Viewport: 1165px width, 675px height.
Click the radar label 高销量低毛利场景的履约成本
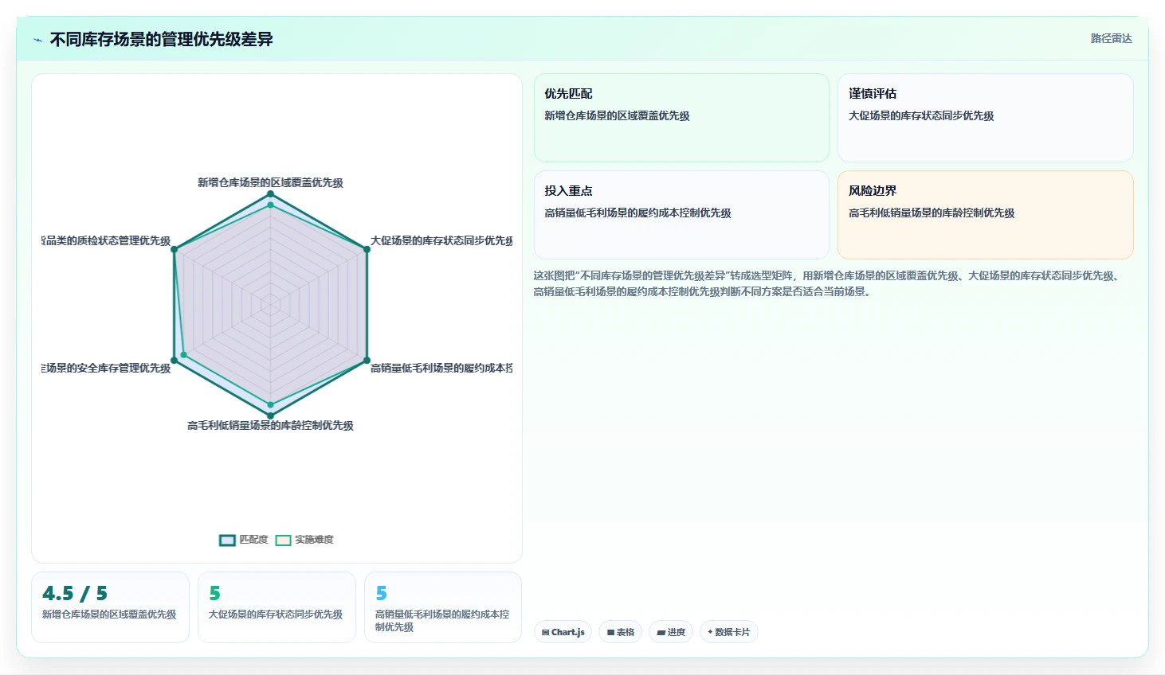pyautogui.click(x=441, y=368)
